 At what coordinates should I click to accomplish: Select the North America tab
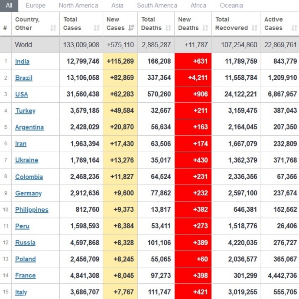78,6
